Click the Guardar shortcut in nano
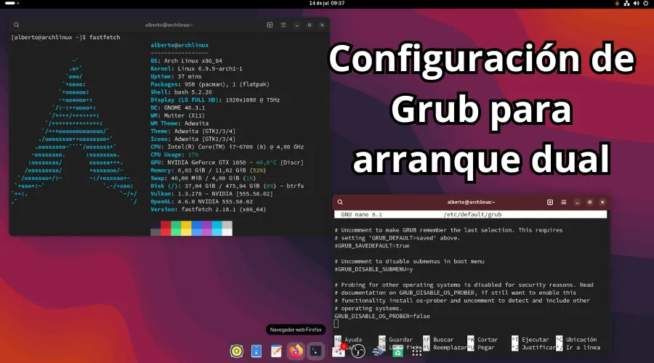The width and height of the screenshot is (654, 363). [395, 340]
